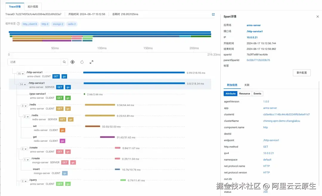Image resolution: width=322 pixels, height=196 pixels.
Task: Click GET badge on /grpc-service1 row
Action: [60, 98]
